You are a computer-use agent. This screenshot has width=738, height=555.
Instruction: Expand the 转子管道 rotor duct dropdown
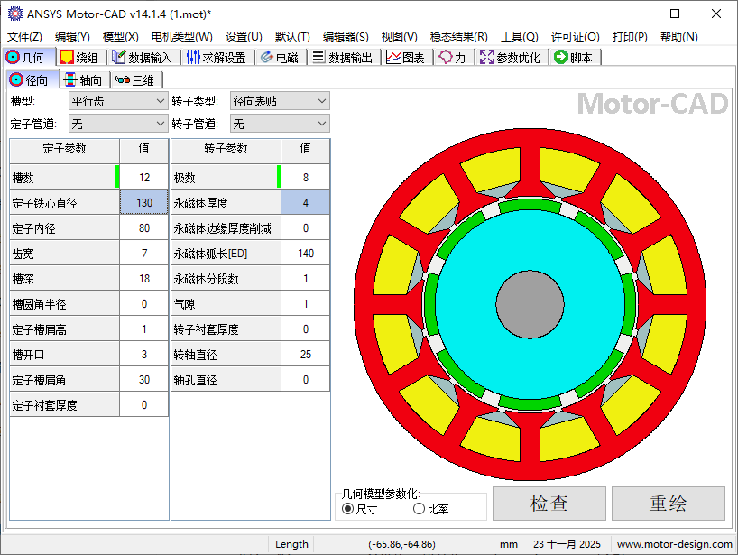coord(280,124)
